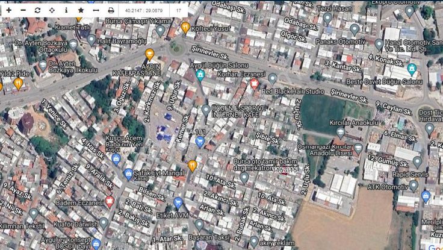Screen dimensions: 443x250
Task: Refresh the map with the reload icon
Action: coord(37,10)
